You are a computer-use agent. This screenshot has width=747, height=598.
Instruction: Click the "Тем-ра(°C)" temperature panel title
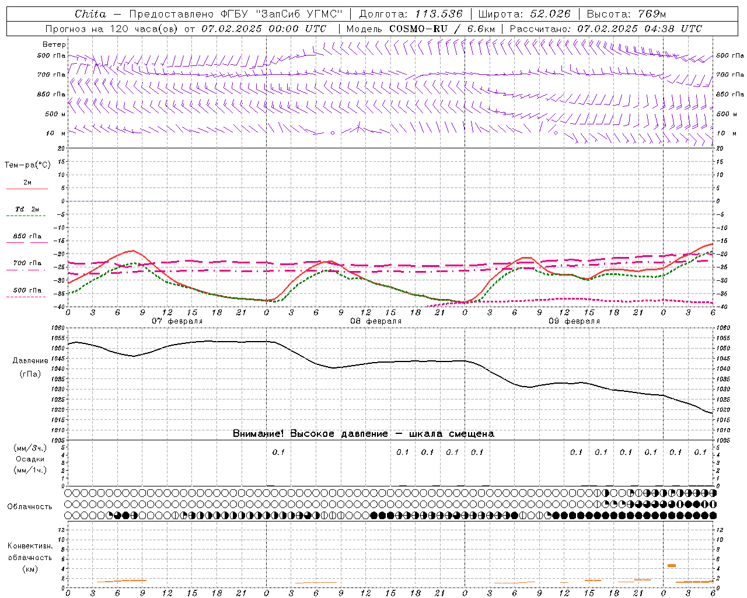tap(27, 165)
